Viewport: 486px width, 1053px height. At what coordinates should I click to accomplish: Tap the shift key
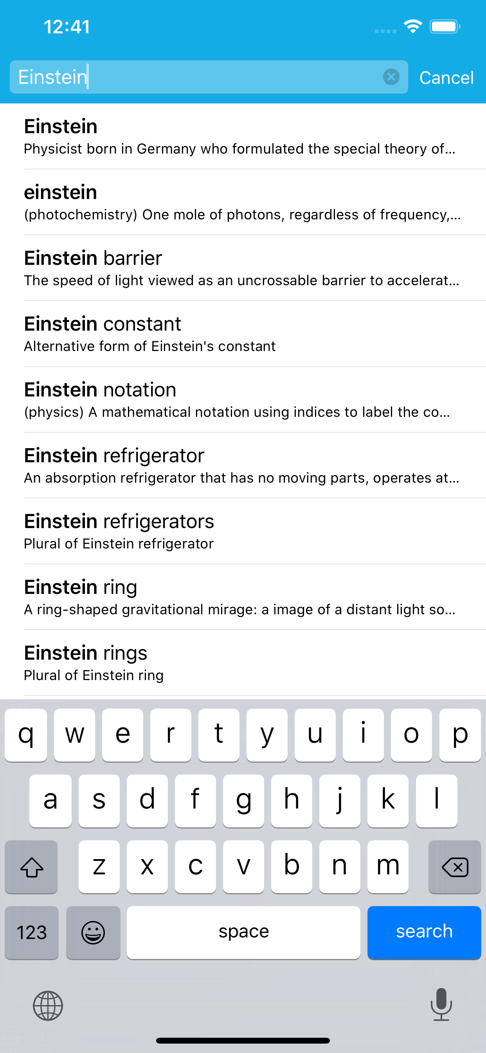[x=31, y=867]
